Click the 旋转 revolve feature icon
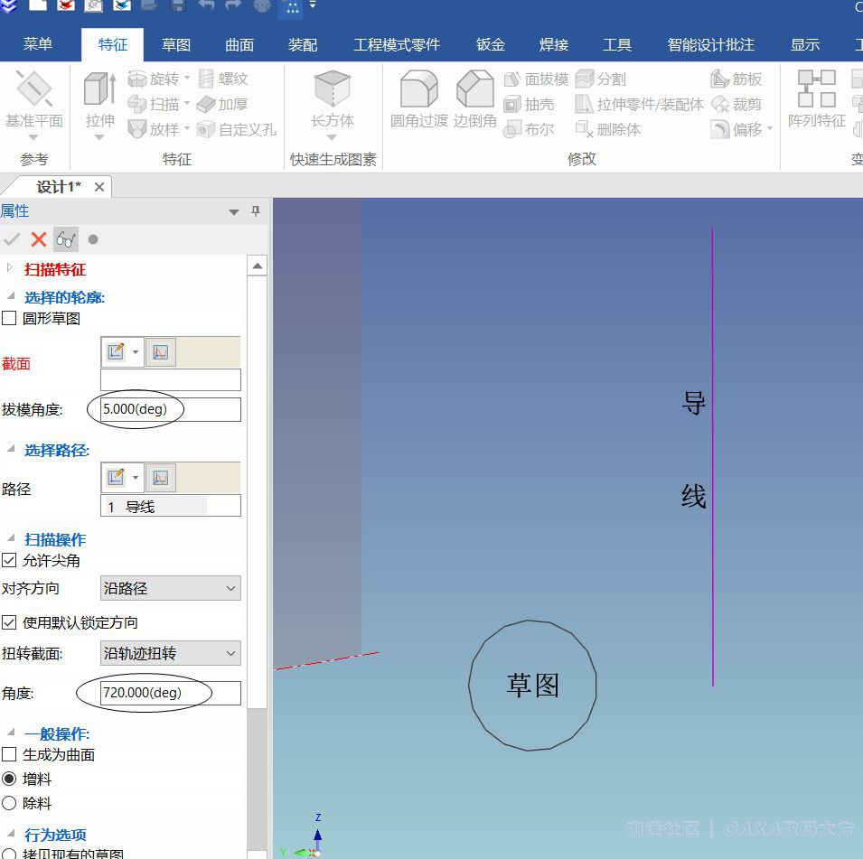 (x=137, y=79)
